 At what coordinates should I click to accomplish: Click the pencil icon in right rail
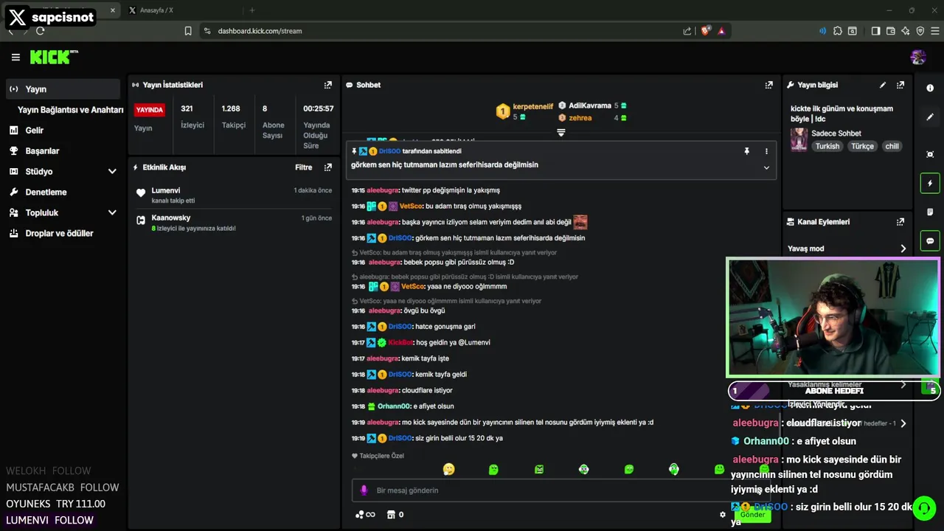point(930,117)
